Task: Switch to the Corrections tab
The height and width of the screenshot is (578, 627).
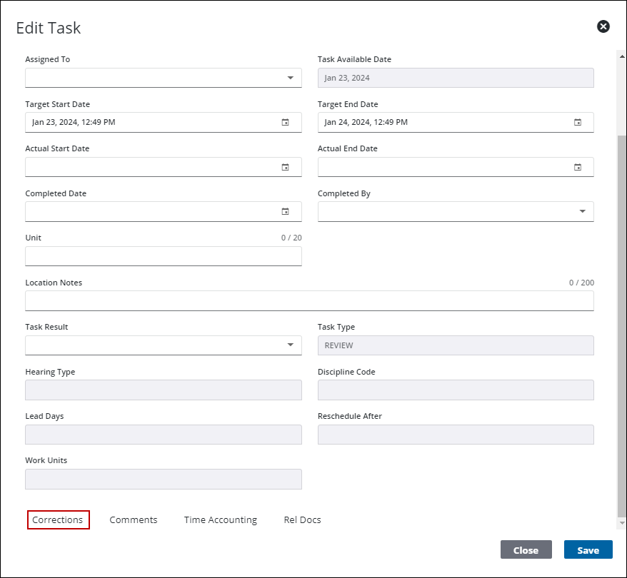Action: coord(58,520)
